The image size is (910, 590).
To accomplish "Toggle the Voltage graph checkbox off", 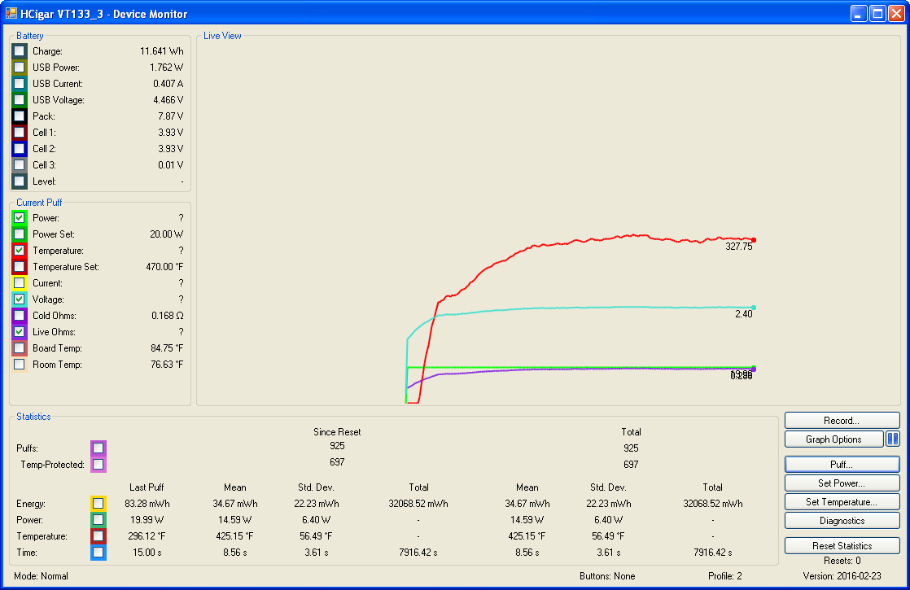I will [20, 299].
